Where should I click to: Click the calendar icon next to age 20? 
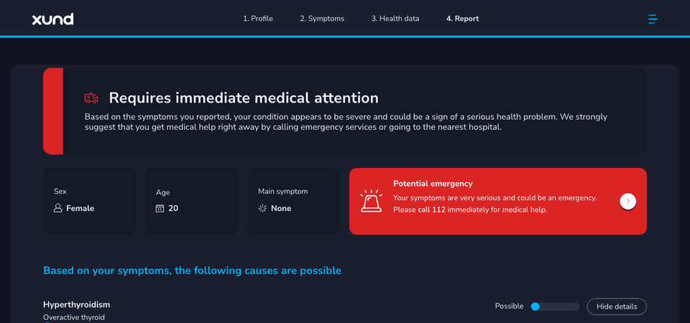160,208
